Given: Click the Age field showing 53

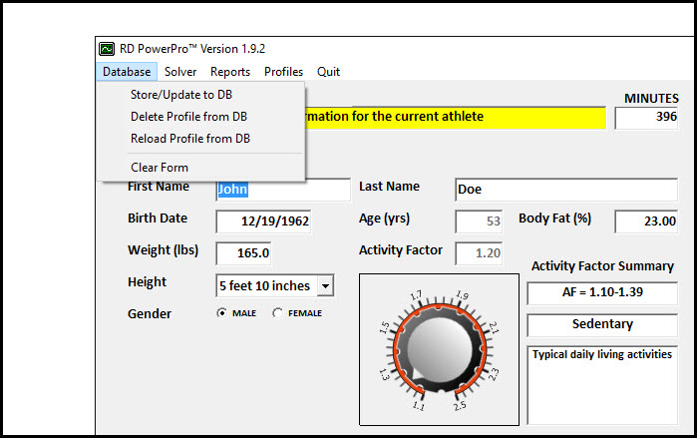Looking at the screenshot, I should pos(479,221).
